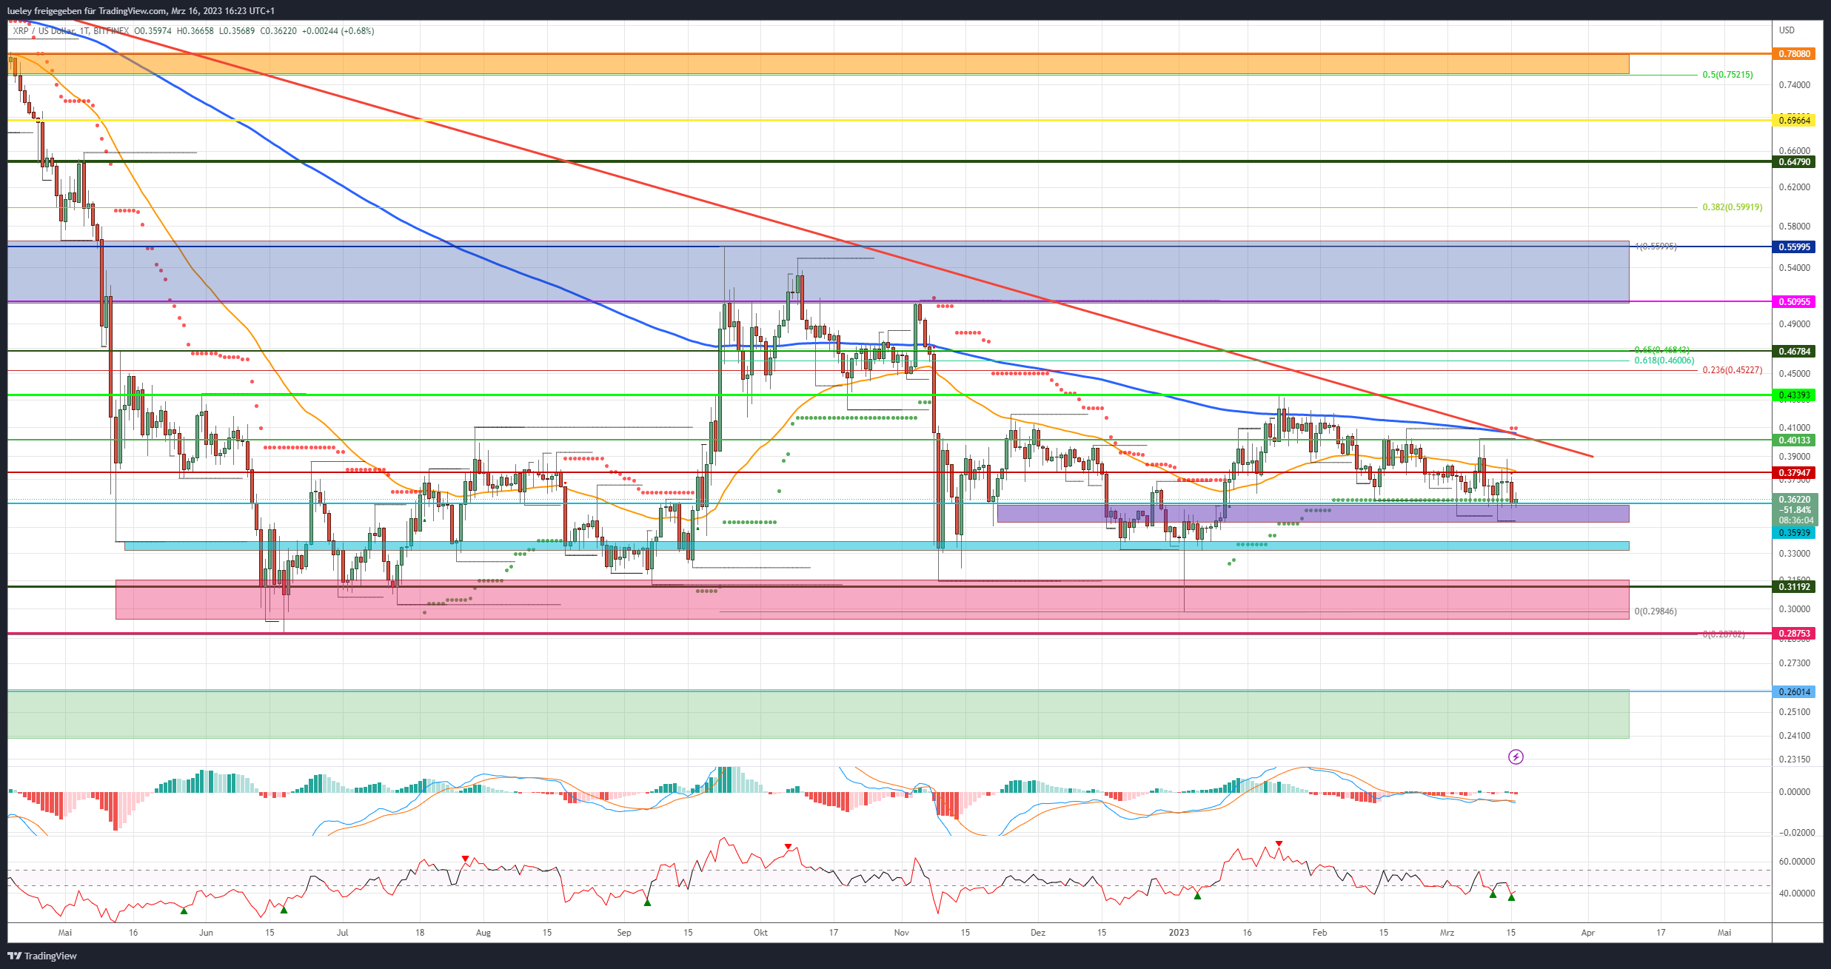The width and height of the screenshot is (1831, 969).
Task: Select the 0.5(0.75215) Fibonacci label
Action: (x=1727, y=75)
